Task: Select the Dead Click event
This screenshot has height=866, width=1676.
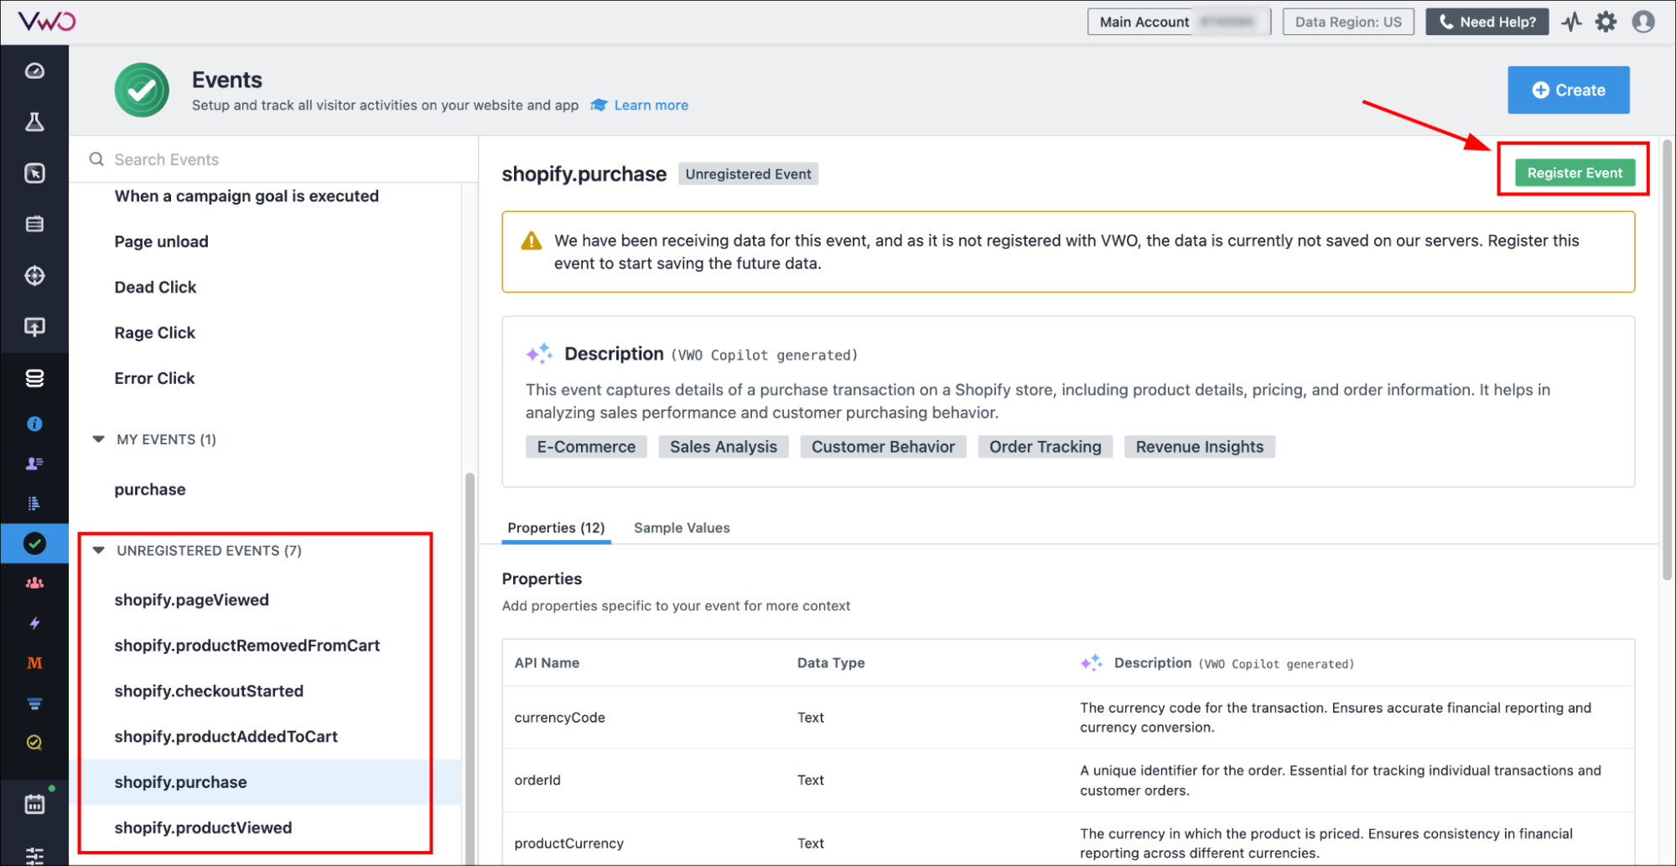Action: tap(155, 288)
